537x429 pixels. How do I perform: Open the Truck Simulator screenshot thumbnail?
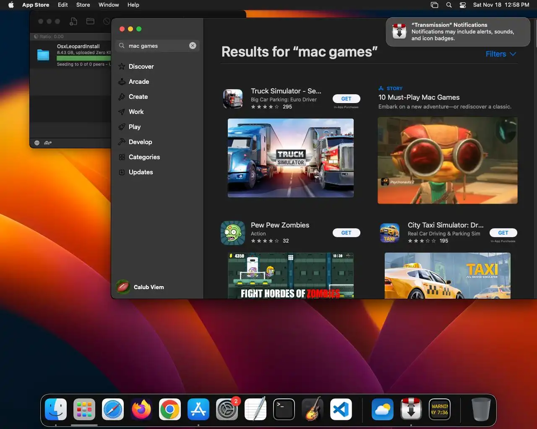click(x=291, y=158)
